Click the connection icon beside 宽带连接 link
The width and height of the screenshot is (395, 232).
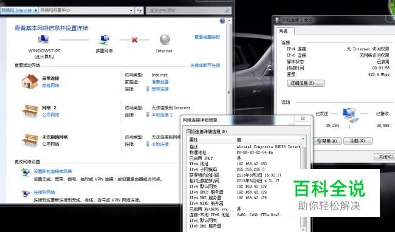(148, 89)
